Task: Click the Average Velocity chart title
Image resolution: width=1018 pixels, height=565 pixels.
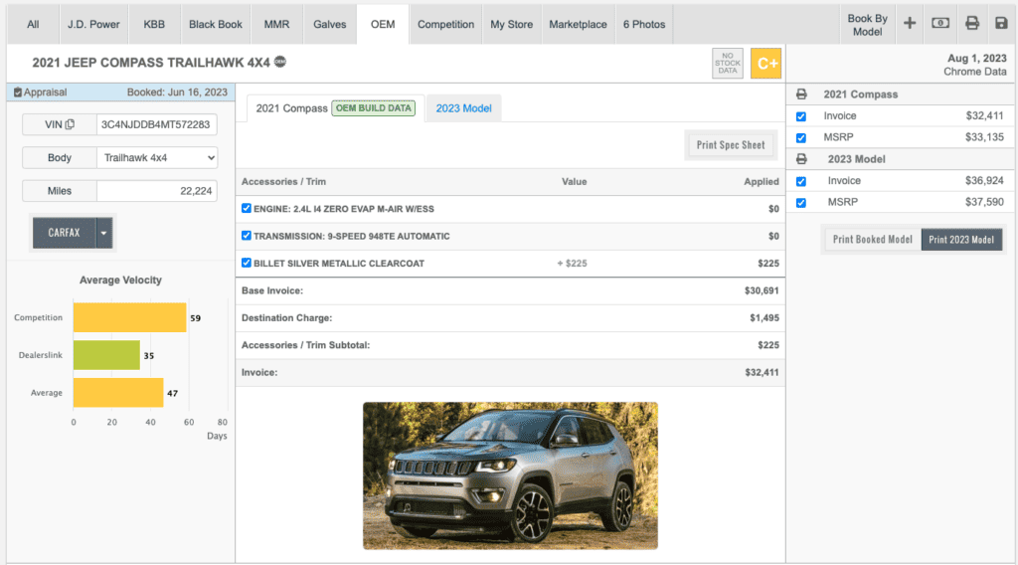Action: [x=120, y=280]
